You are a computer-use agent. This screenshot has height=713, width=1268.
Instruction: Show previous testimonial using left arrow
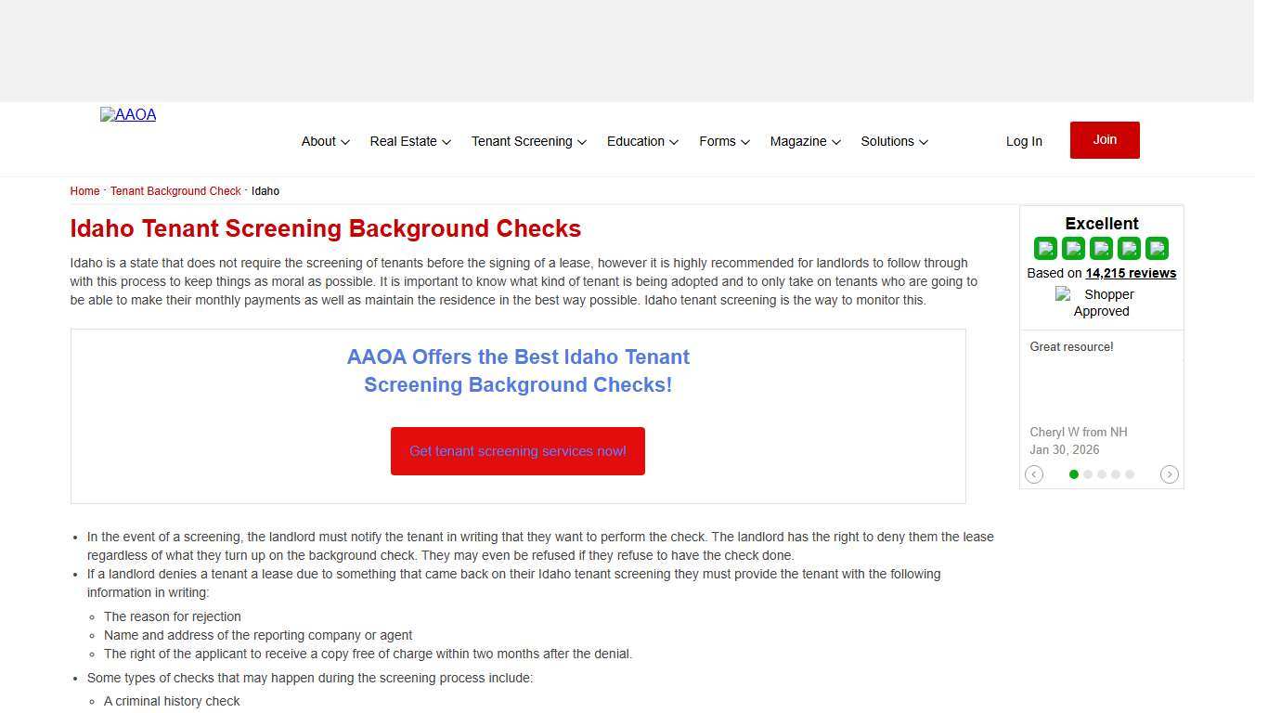(1034, 474)
